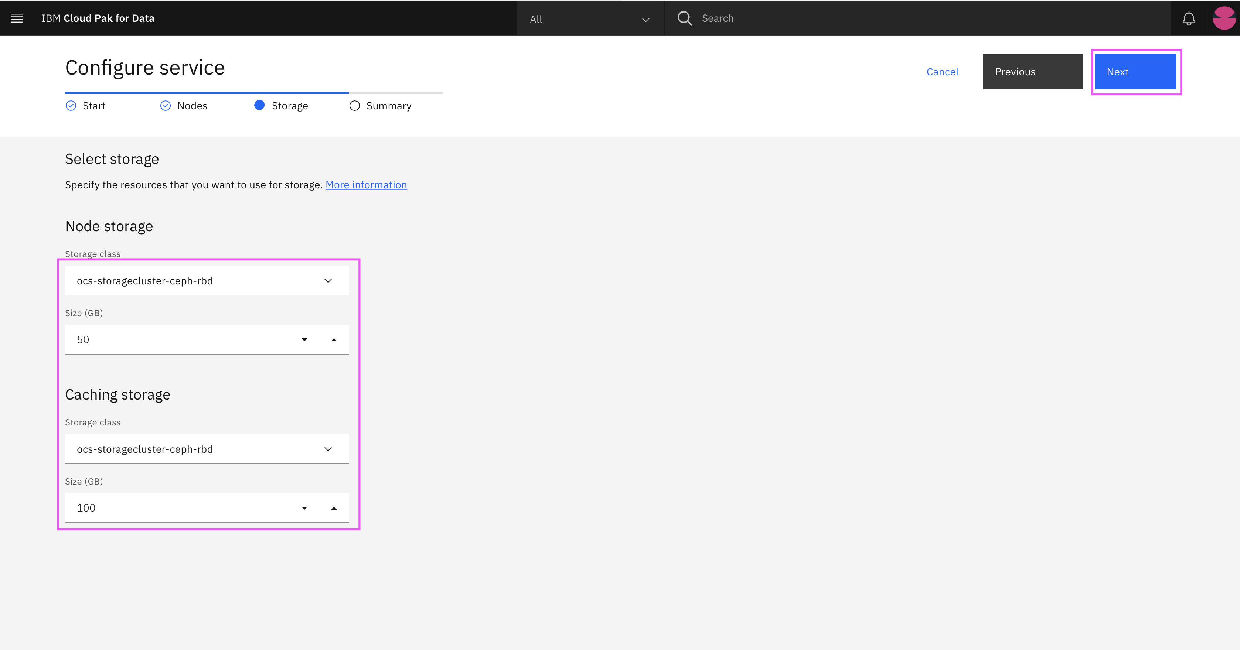Image resolution: width=1240 pixels, height=650 pixels.
Task: Open Node storage class dropdown
Action: click(207, 280)
